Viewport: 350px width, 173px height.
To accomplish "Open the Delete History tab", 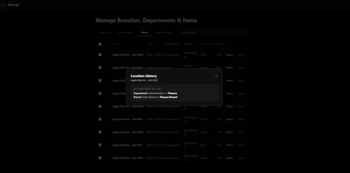I will point(164,33).
